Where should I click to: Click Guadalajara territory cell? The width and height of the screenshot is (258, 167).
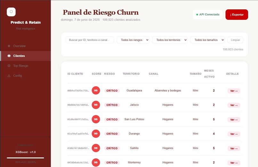[134, 91]
